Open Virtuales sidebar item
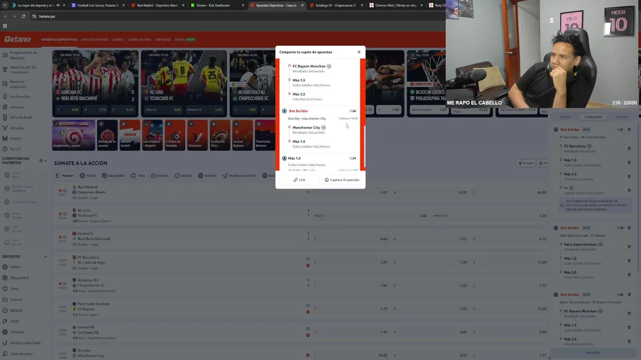This screenshot has height=360, width=641. pyautogui.click(x=17, y=128)
